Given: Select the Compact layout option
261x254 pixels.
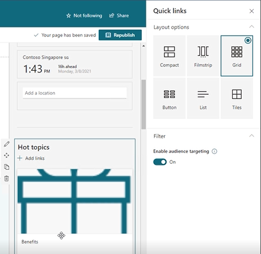Looking at the screenshot, I should pos(170,56).
